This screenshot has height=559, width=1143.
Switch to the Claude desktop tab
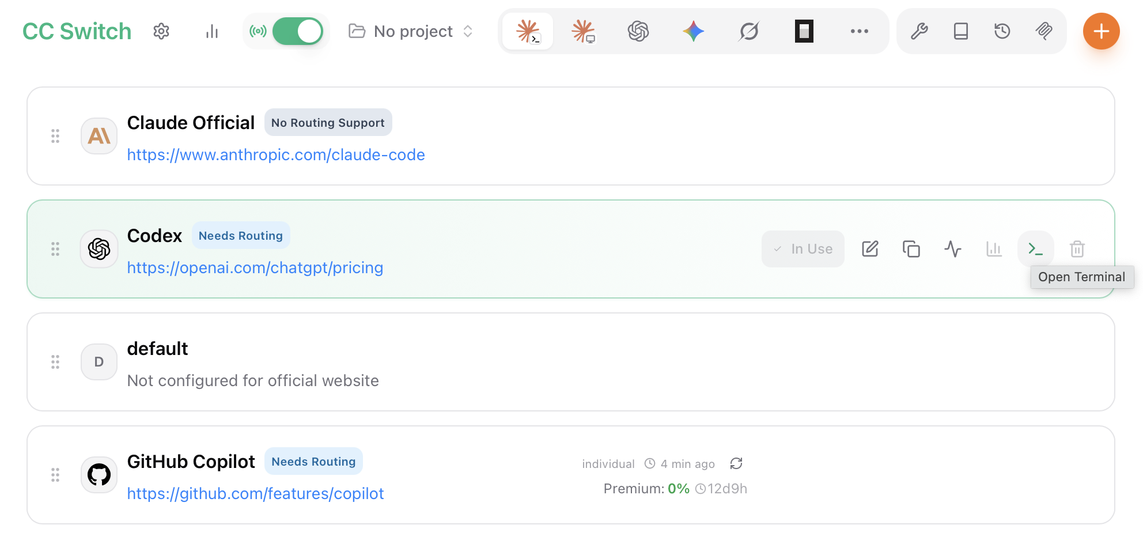pyautogui.click(x=583, y=31)
